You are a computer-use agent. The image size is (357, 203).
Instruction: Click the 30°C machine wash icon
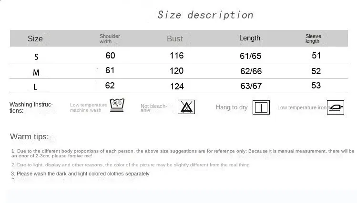tap(117, 105)
